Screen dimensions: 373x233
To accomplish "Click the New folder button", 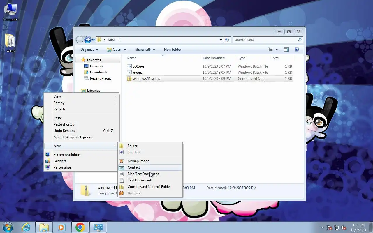I will (x=173, y=50).
